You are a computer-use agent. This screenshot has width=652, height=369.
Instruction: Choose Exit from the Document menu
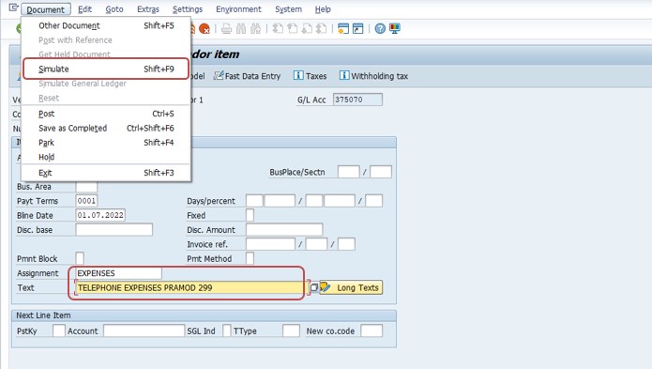coord(106,173)
